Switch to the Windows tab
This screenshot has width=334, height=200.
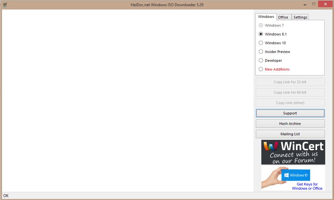(266, 17)
